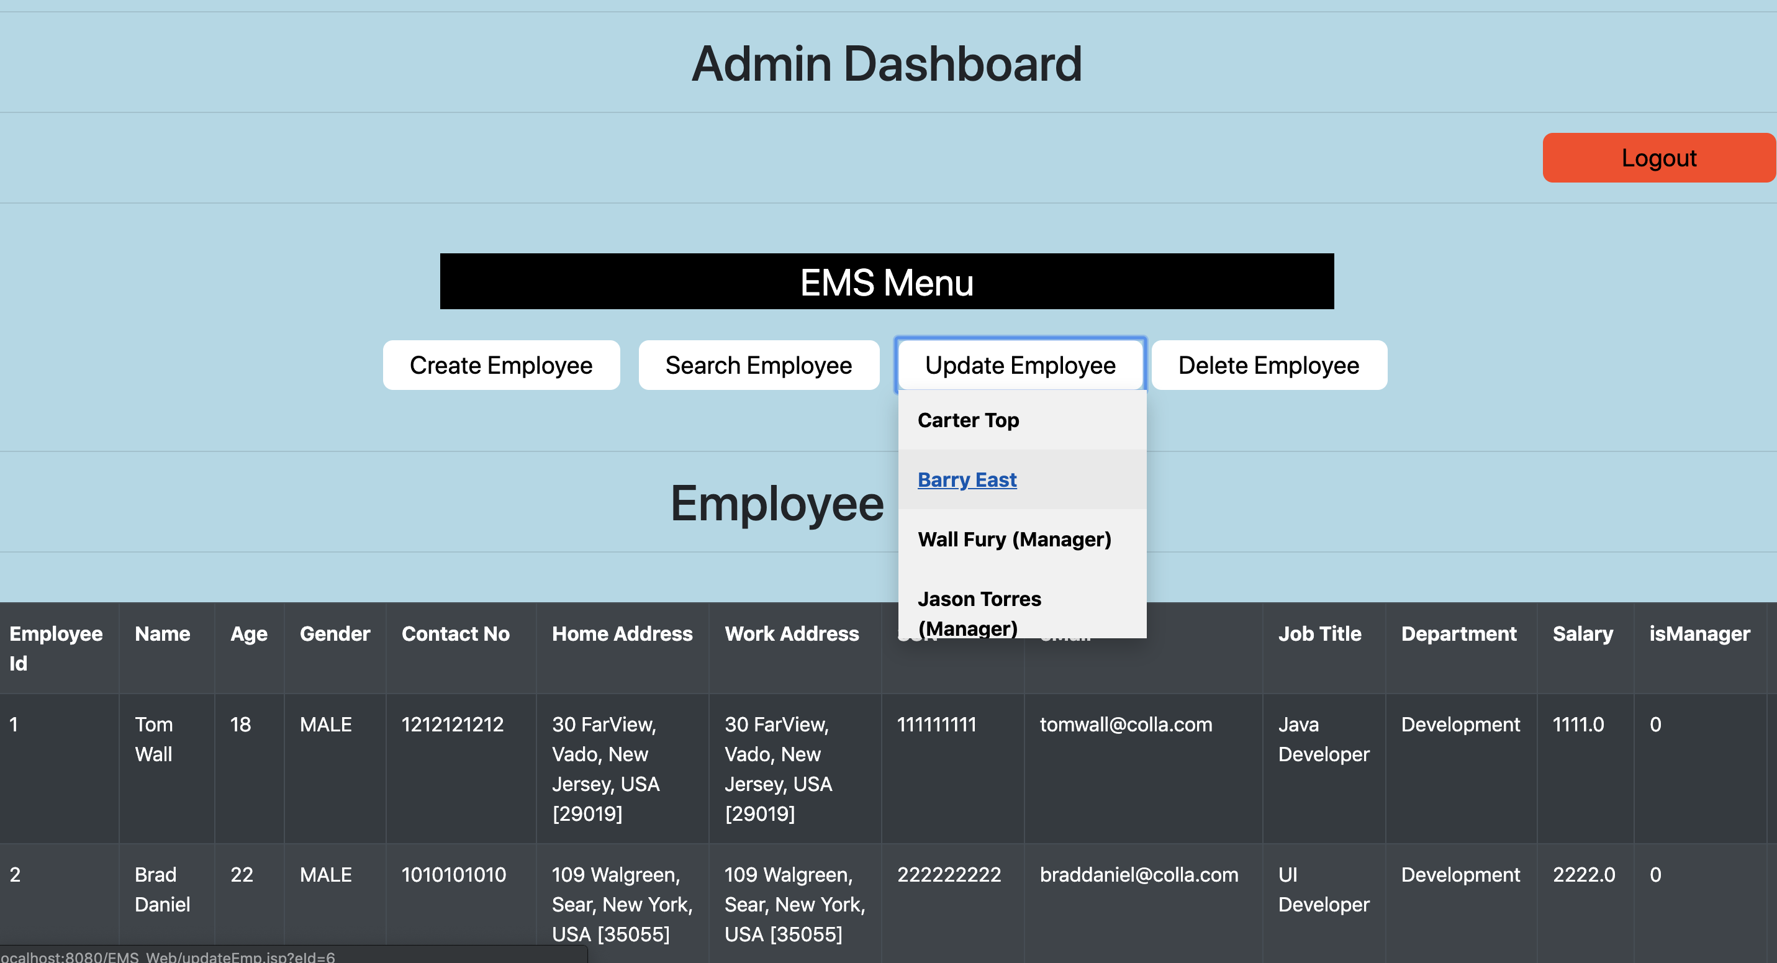Select Carter Top from update list
This screenshot has height=963, width=1777.
pos(1021,420)
